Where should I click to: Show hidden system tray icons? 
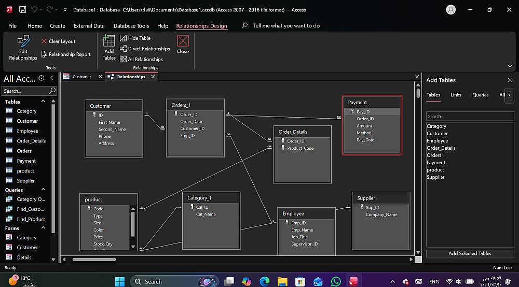[392, 282]
